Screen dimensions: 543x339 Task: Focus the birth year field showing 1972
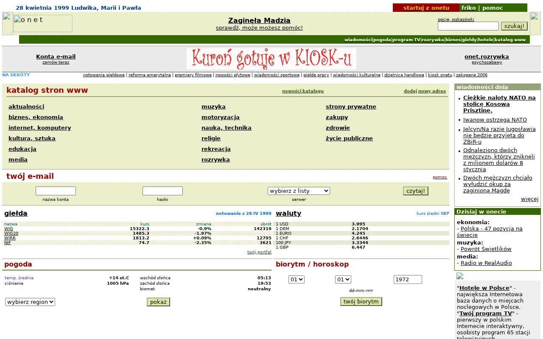pyautogui.click(x=408, y=279)
